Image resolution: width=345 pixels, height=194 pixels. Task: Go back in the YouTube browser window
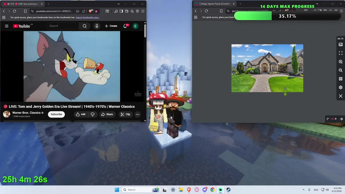point(4,11)
